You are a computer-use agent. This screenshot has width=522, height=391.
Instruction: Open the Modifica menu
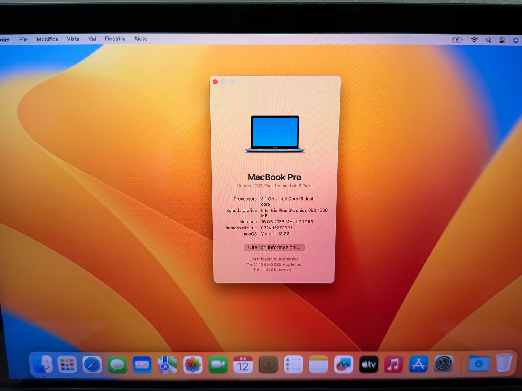pyautogui.click(x=47, y=39)
